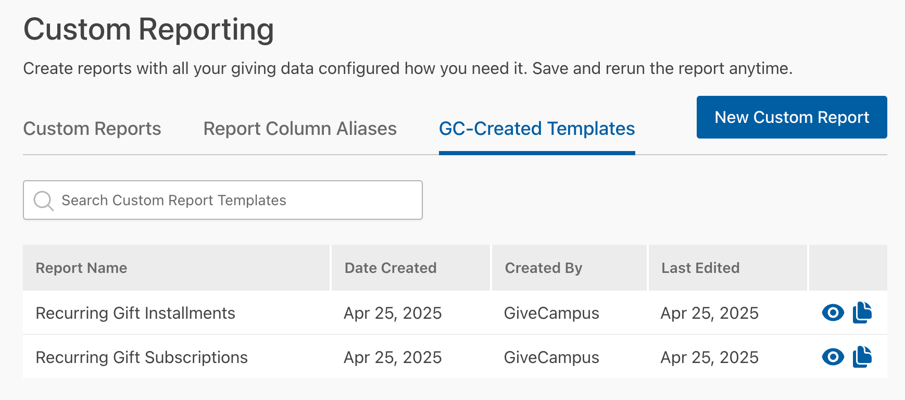Copy the Recurring Gift Installments template
Viewport: 905px width, 400px height.
coord(862,312)
